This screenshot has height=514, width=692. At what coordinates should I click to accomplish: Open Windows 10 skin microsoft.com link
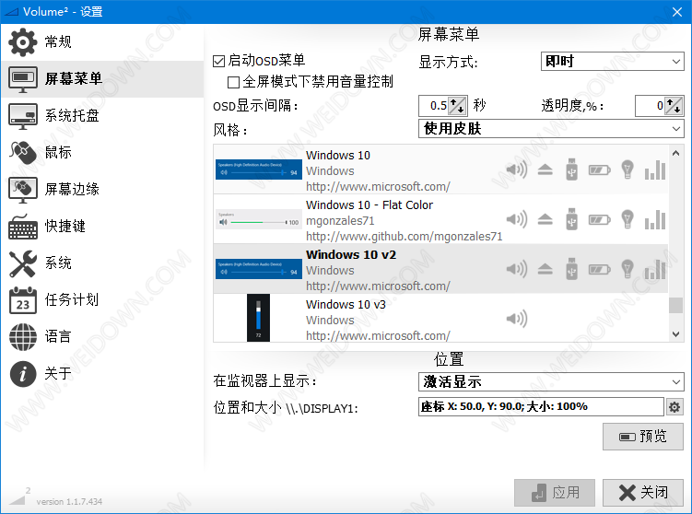tap(378, 187)
